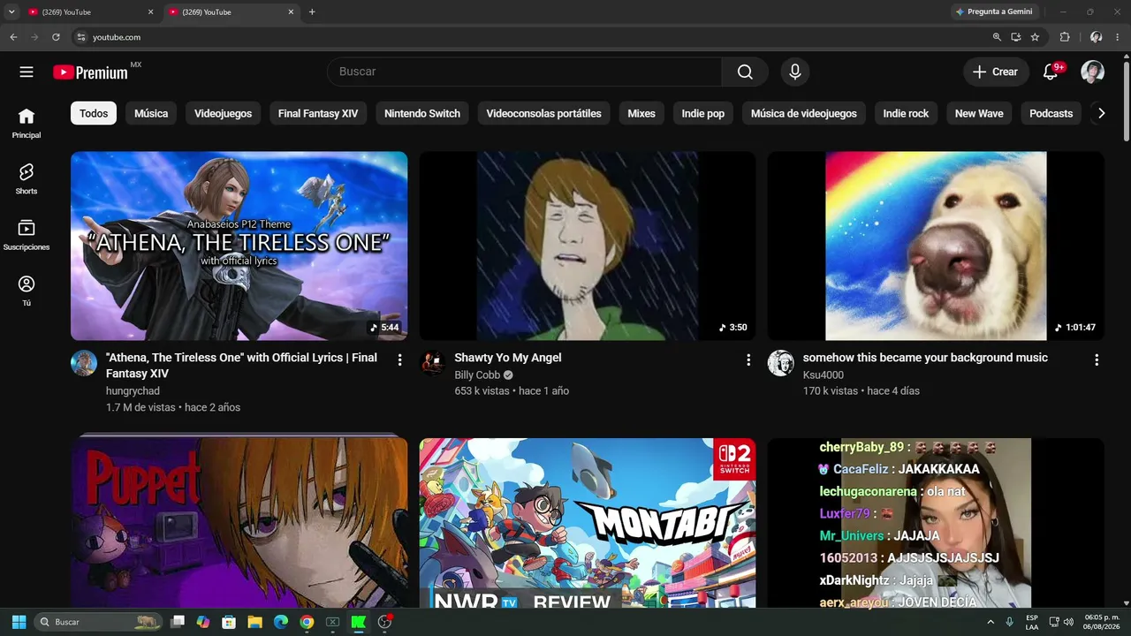Click the search magnifier button

click(x=745, y=72)
